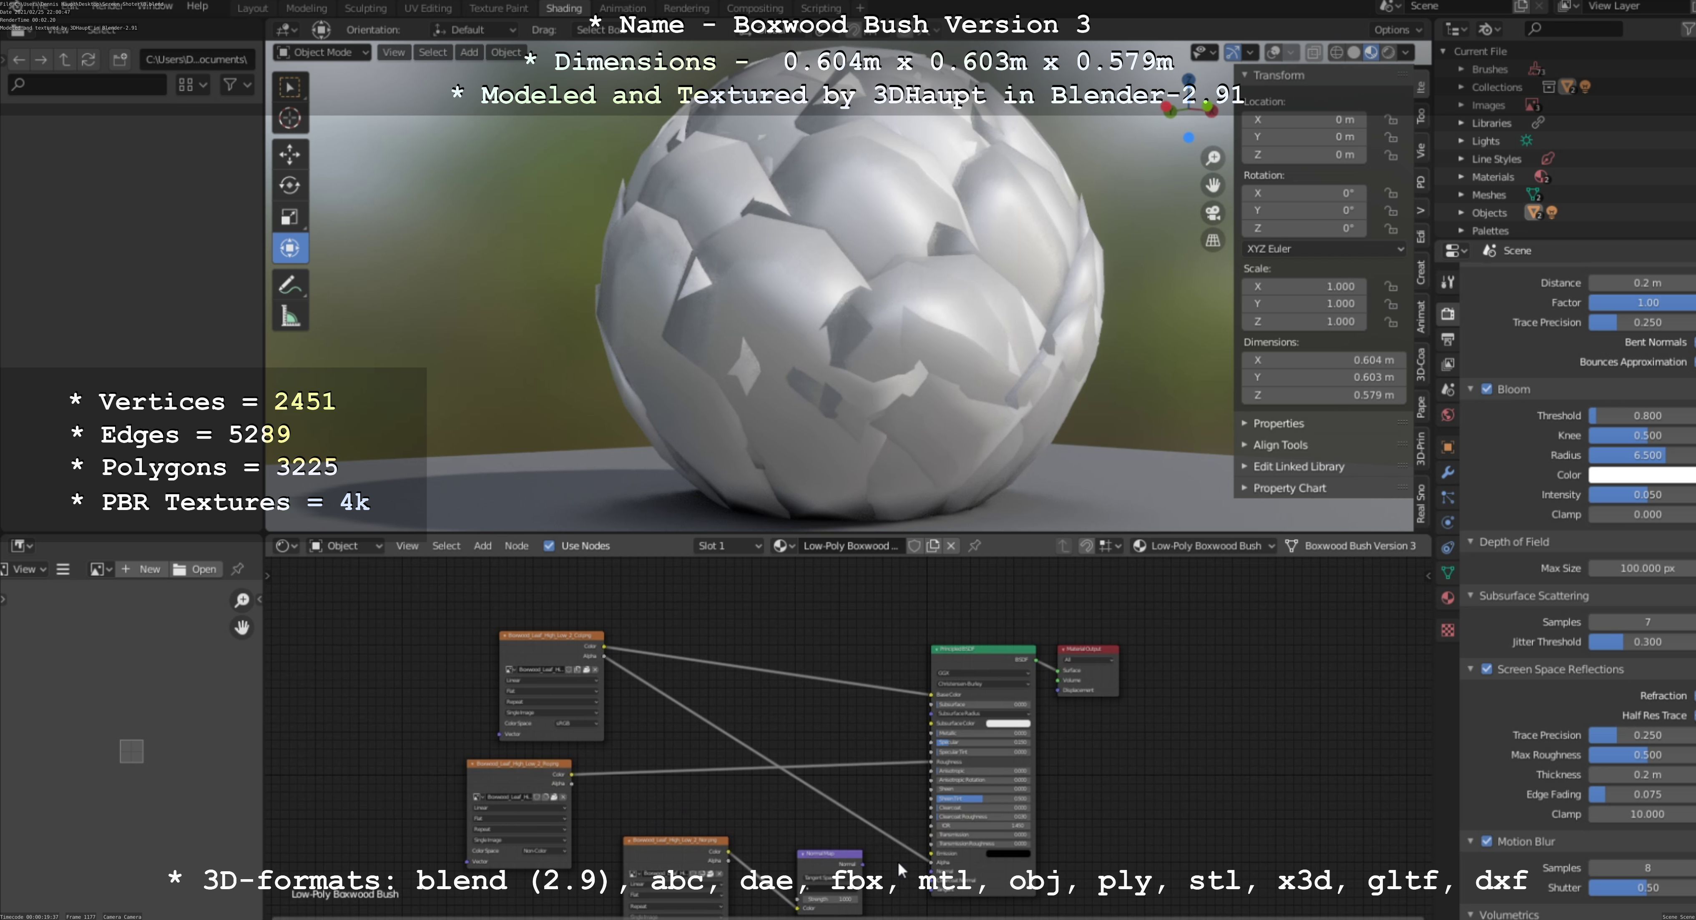
Task: Toggle the Bloom checkbox
Action: 1487,389
